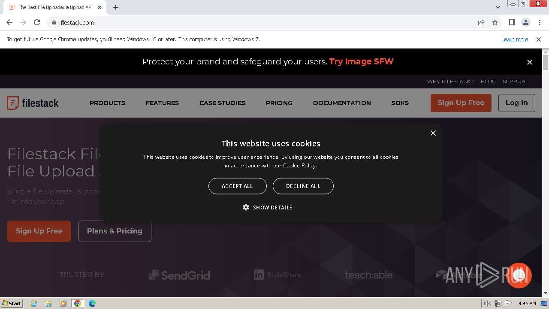Click the SlideShare logo
The width and height of the screenshot is (549, 309).
[278, 275]
